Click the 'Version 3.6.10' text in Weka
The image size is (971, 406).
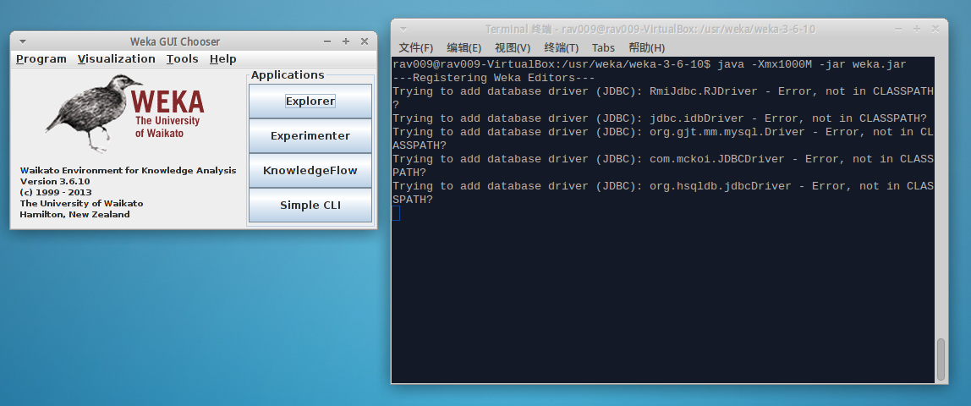tap(55, 181)
